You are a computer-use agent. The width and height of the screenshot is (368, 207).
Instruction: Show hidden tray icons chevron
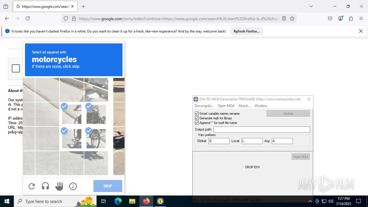310,201
